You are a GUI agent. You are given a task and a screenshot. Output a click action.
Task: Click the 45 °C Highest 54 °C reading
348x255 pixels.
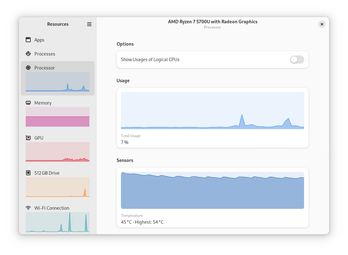(142, 222)
